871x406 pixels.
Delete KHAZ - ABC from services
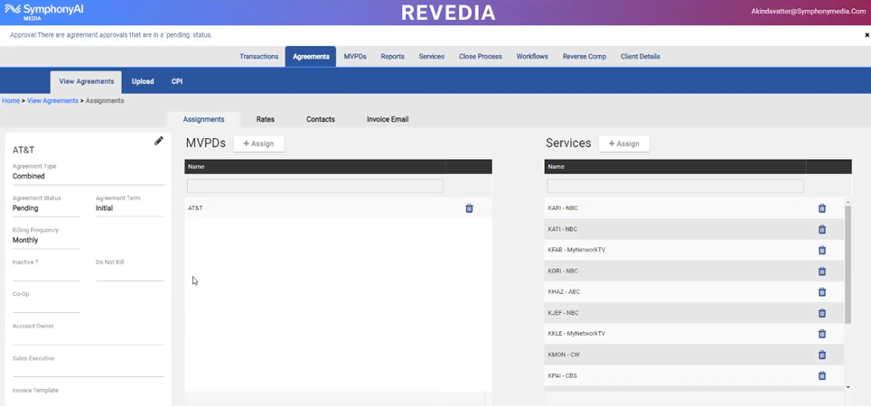click(821, 292)
